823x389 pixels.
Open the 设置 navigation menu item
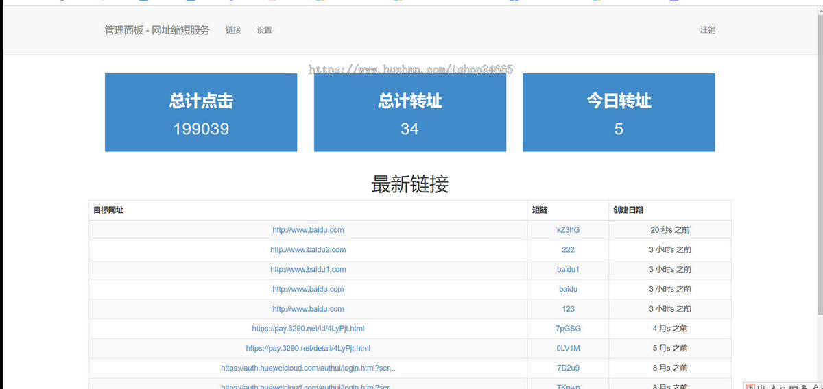(x=264, y=30)
